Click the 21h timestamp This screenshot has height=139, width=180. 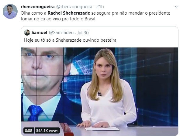pos(100,7)
